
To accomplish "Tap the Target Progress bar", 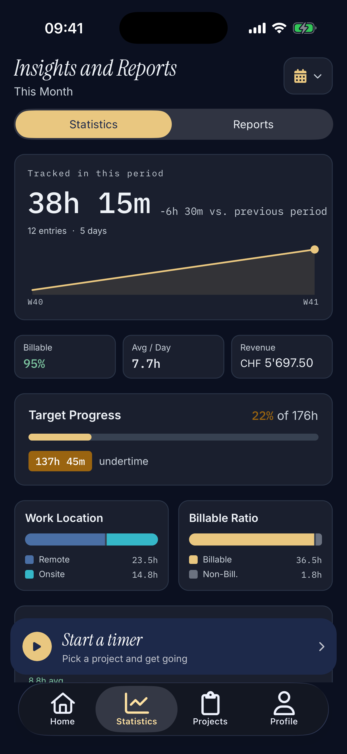I will (173, 437).
